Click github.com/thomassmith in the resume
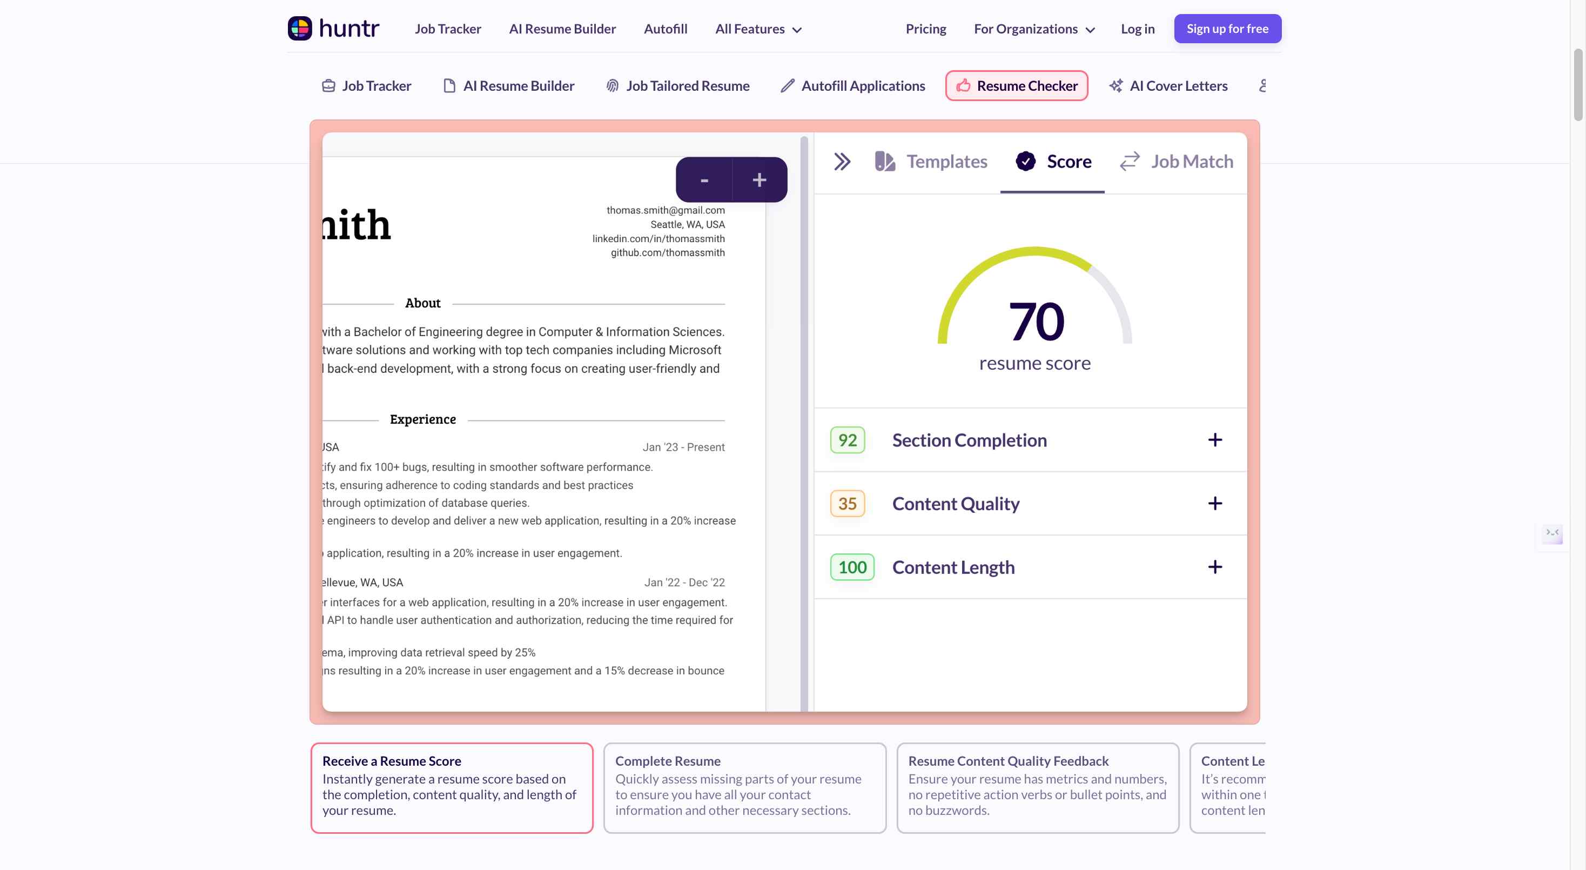 [667, 252]
